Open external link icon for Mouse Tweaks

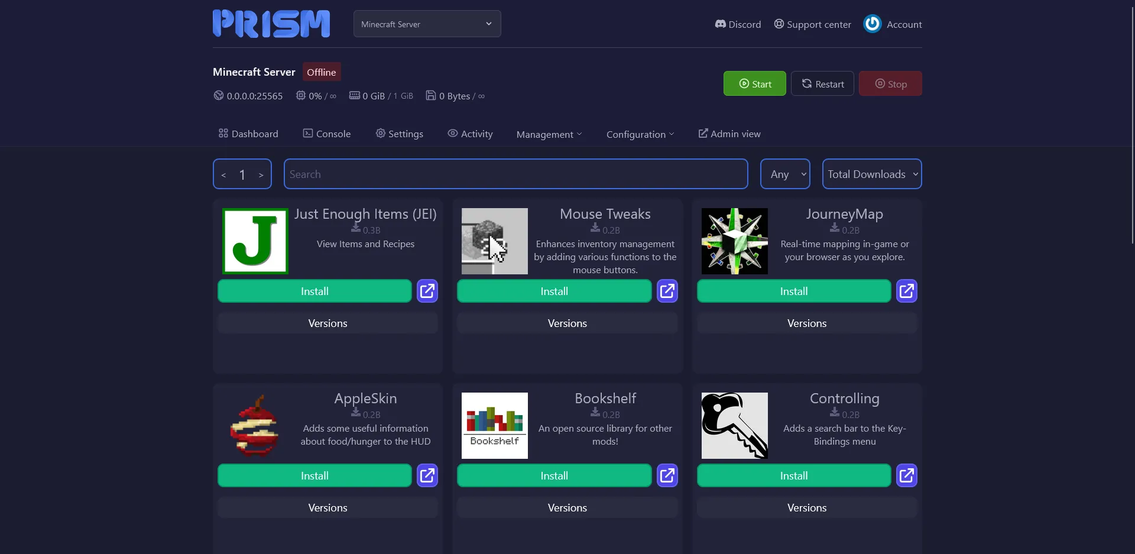coord(667,291)
